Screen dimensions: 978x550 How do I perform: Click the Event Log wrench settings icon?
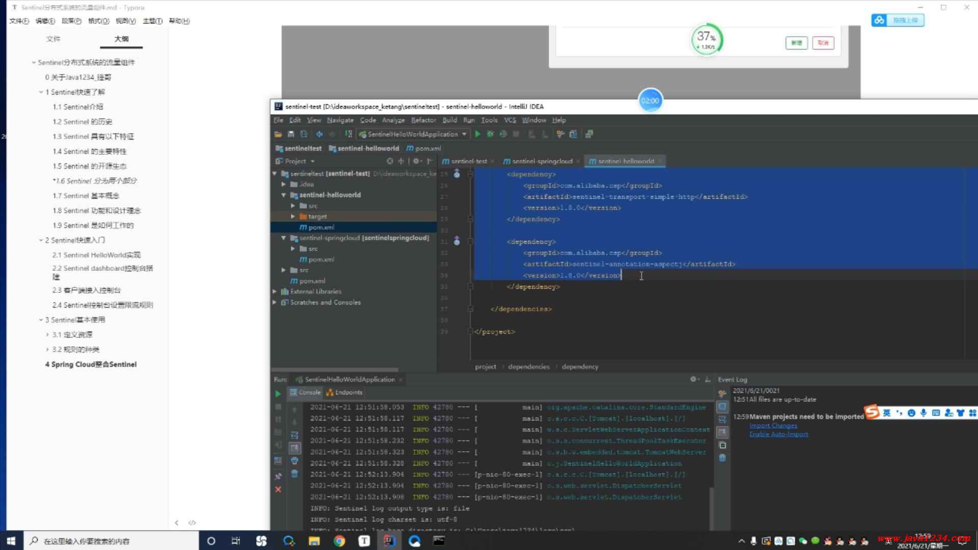722,394
